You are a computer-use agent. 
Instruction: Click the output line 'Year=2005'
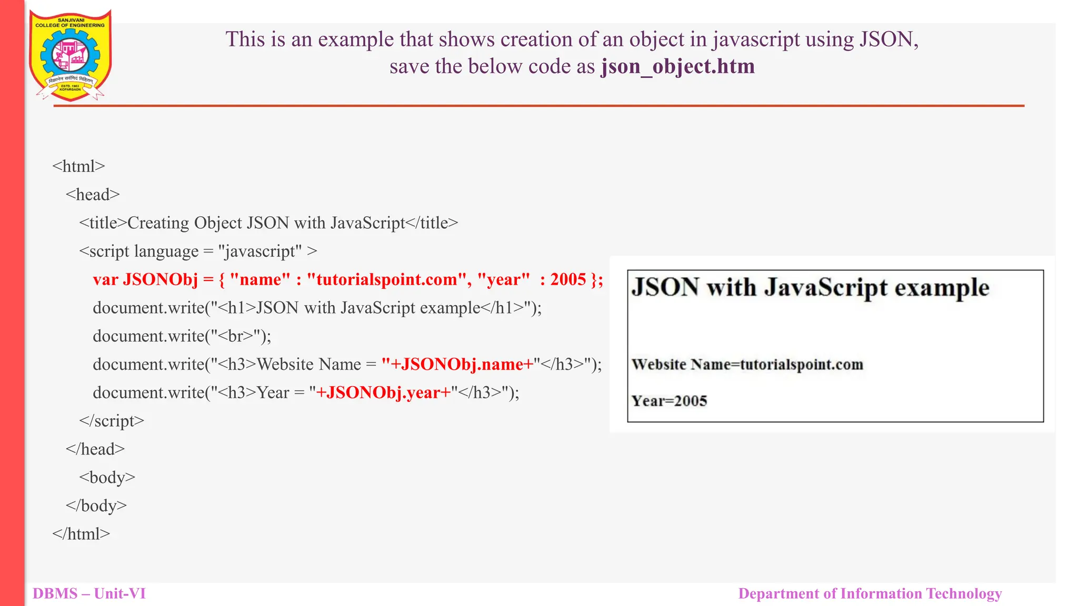point(669,401)
